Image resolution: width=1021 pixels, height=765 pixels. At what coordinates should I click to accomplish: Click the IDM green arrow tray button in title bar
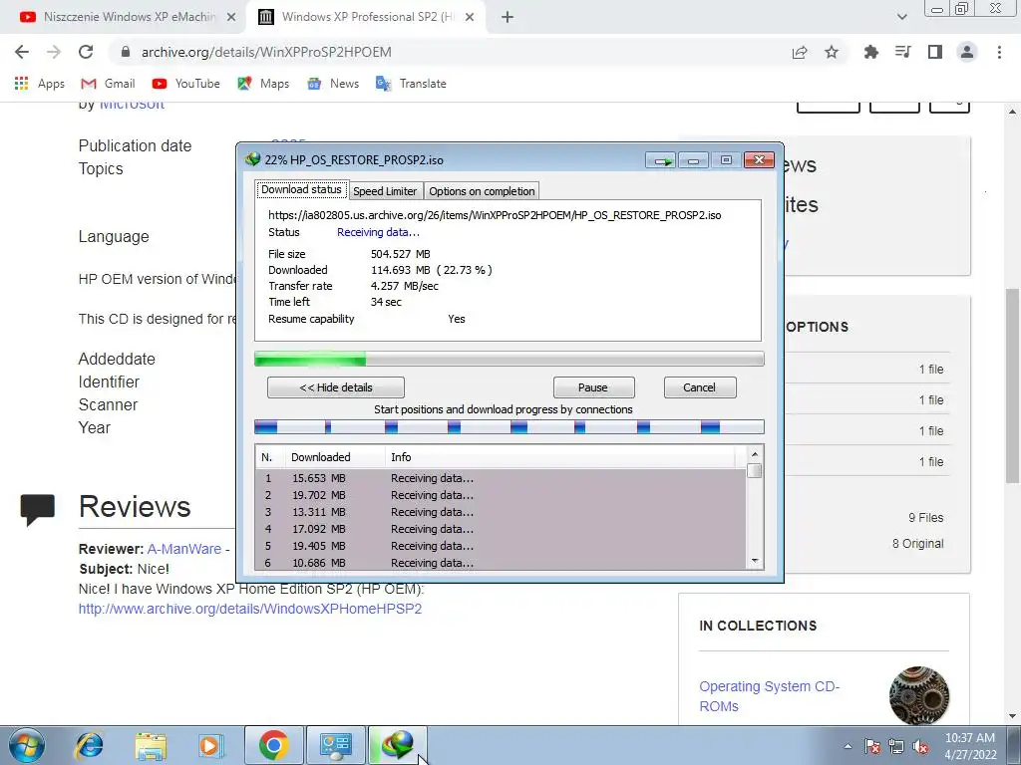click(661, 160)
